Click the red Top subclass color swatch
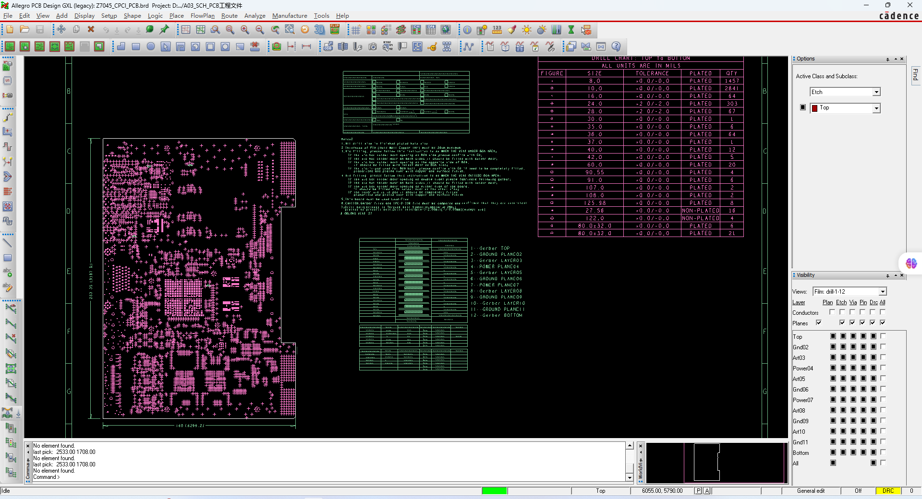This screenshot has height=499, width=922. [814, 108]
